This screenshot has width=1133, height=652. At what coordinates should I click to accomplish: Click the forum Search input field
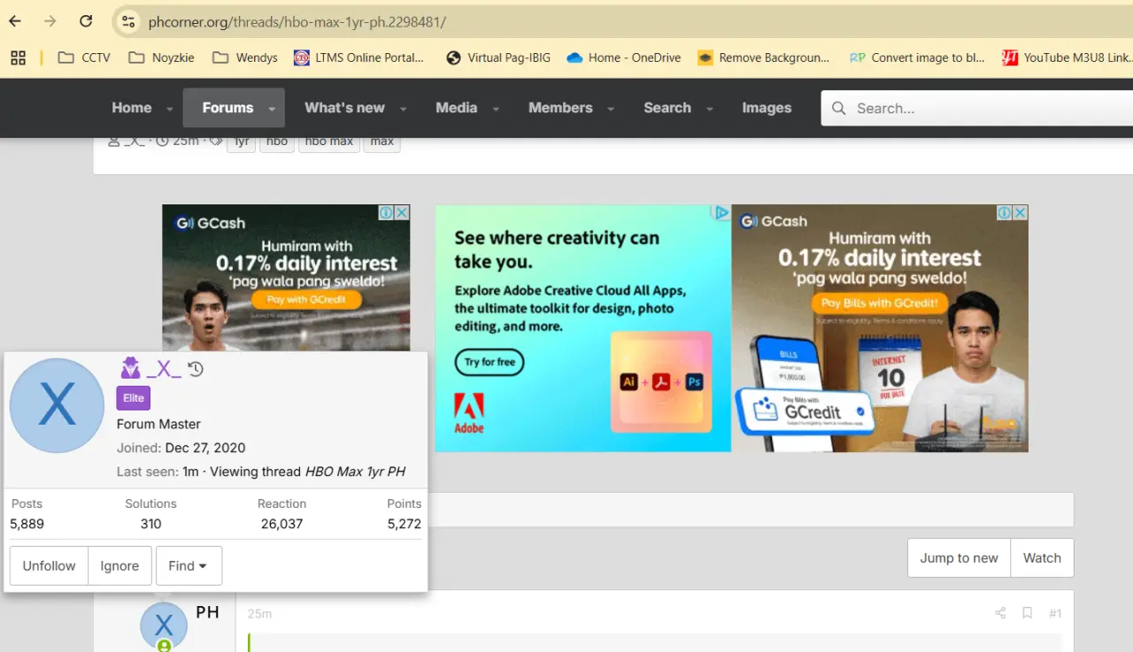pyautogui.click(x=977, y=108)
